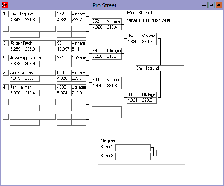Select the Emil Höglund first-round name field
The height and width of the screenshot is (186, 224).
pyautogui.click(x=32, y=14)
